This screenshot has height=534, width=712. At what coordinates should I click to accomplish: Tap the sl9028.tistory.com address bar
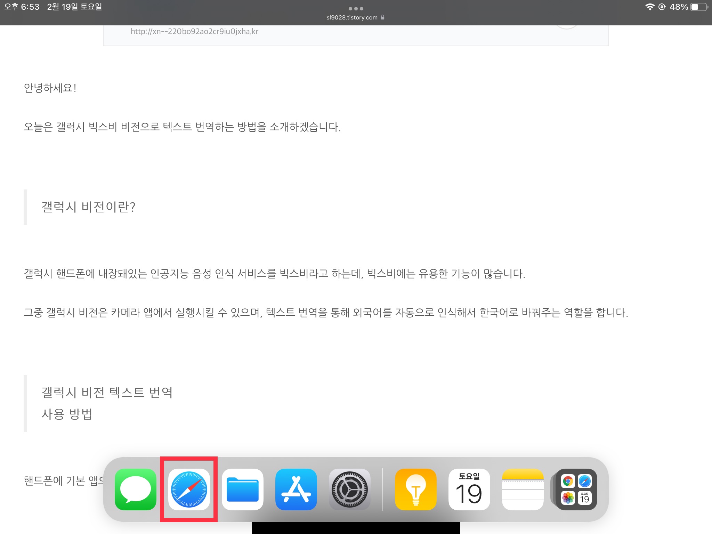coord(352,17)
